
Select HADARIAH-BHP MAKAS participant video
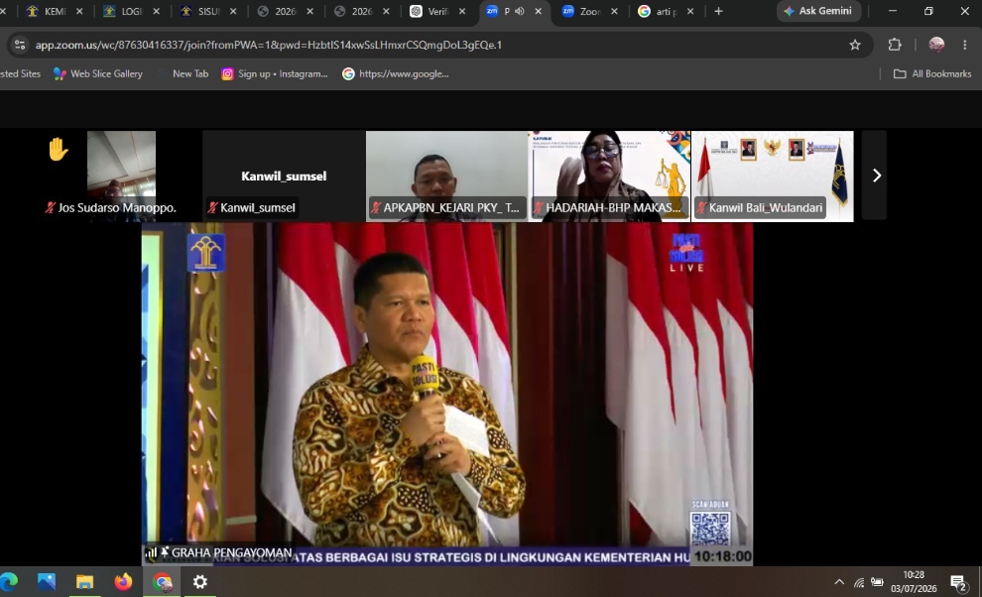[x=609, y=177]
